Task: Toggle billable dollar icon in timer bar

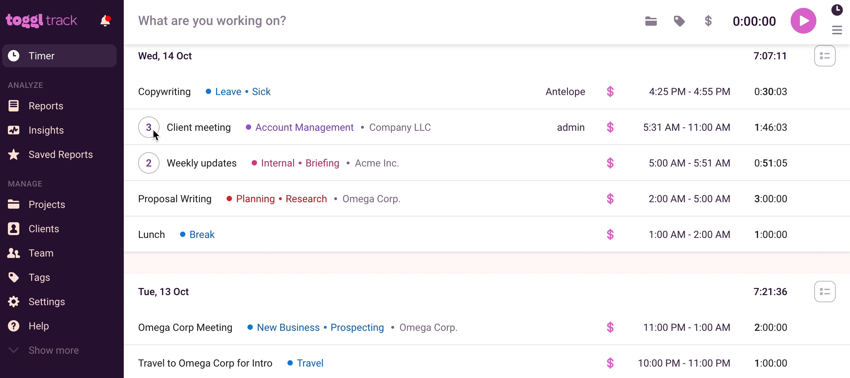Action: pyautogui.click(x=708, y=21)
